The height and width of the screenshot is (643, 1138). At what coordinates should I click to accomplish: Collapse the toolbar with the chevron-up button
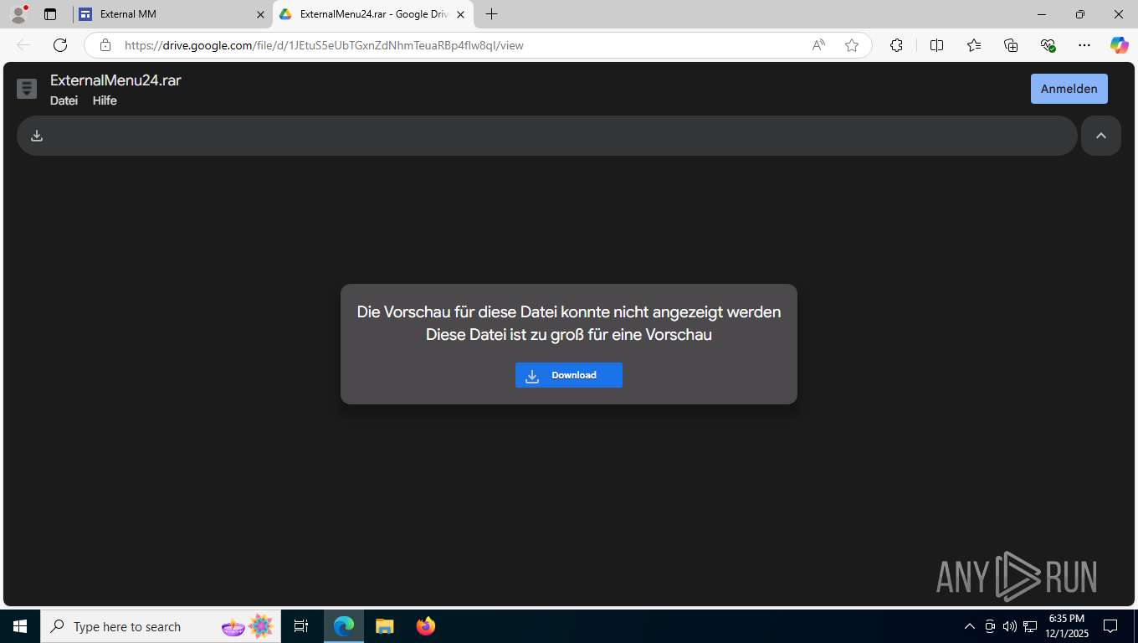pyautogui.click(x=1101, y=136)
